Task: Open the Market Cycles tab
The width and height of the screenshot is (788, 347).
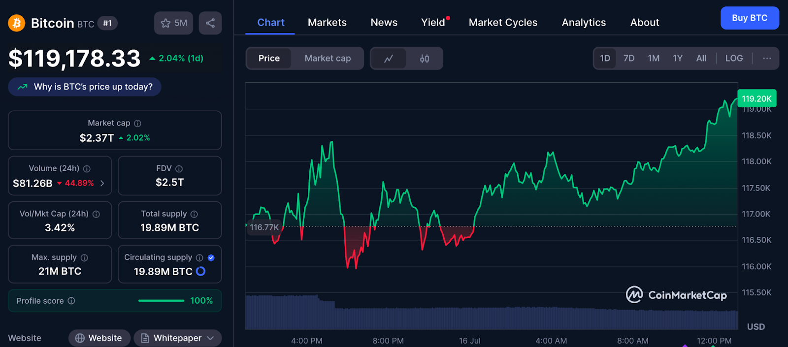Action: [x=503, y=23]
